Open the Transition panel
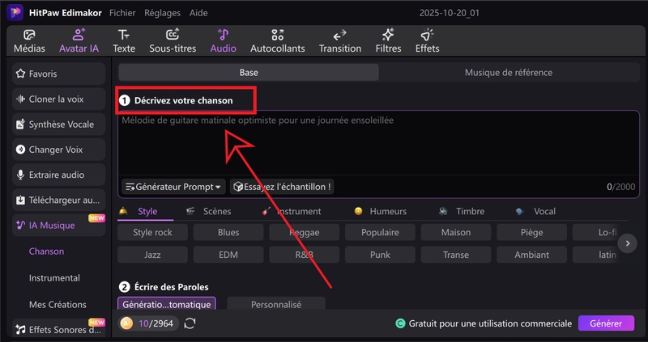The height and width of the screenshot is (342, 648). (x=340, y=40)
